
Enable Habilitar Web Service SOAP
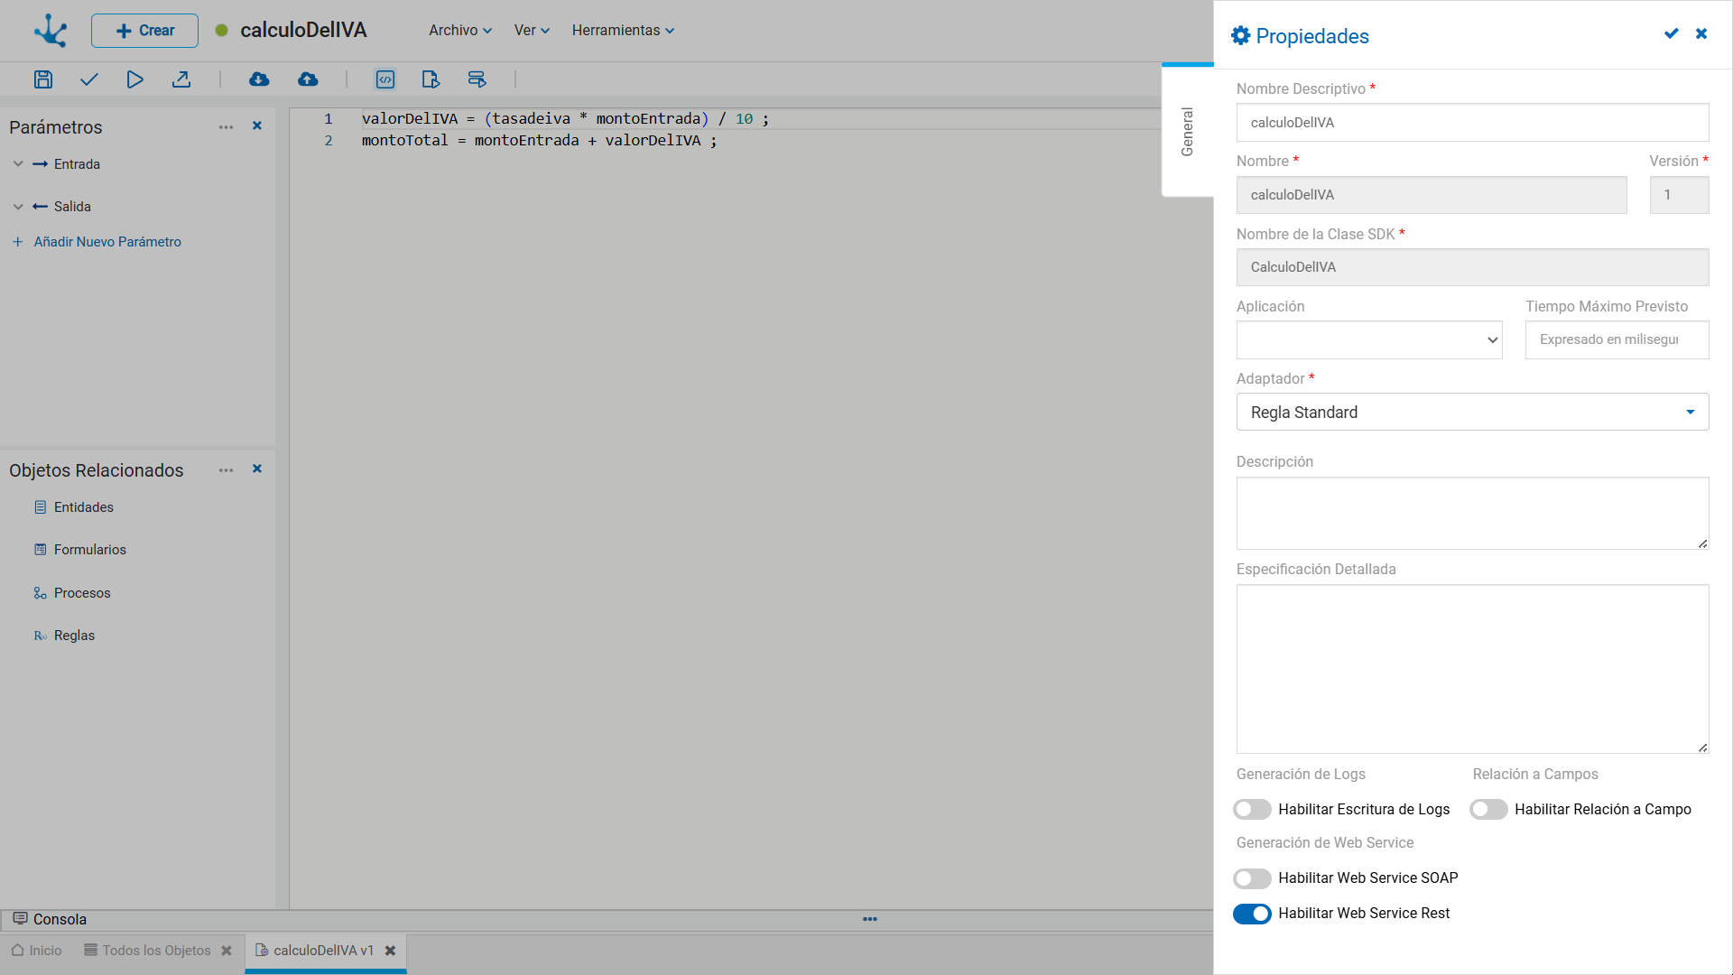(1252, 878)
